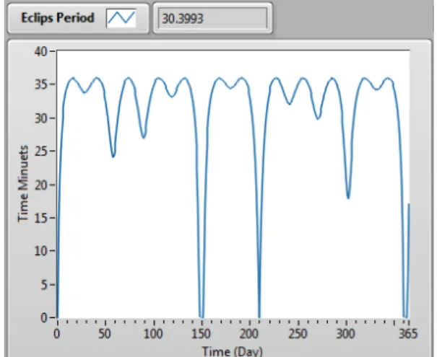Click the 200 marker on Time axis
Screen dimensions: 437x357
[x=249, y=334]
